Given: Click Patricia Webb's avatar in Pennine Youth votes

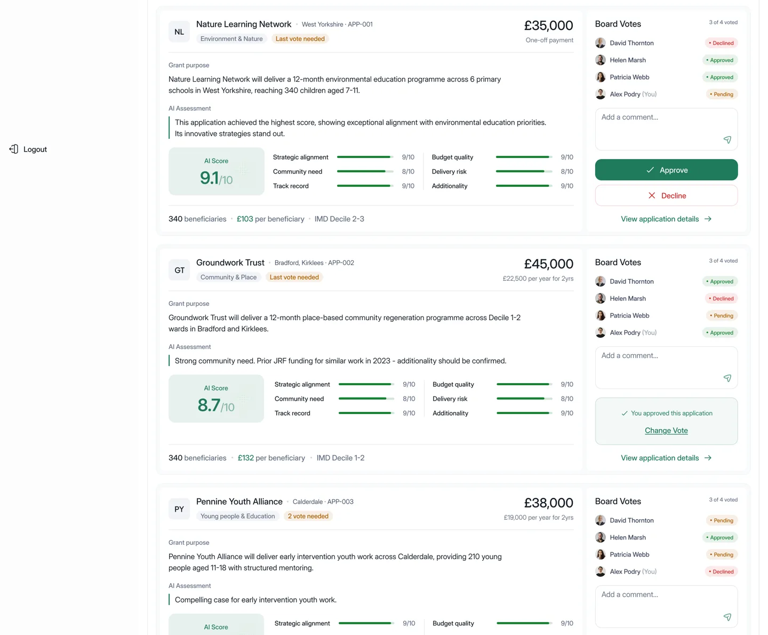Looking at the screenshot, I should (x=601, y=554).
